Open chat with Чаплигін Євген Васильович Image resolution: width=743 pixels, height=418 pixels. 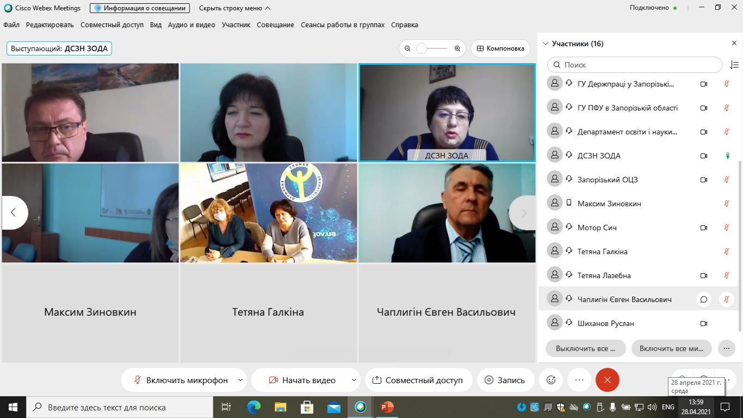[x=704, y=299]
